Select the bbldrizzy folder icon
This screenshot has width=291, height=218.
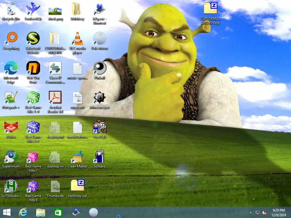point(77,11)
